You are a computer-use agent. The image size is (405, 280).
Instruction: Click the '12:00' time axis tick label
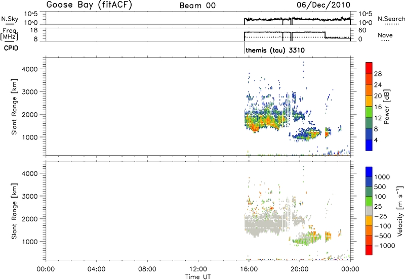(198, 269)
